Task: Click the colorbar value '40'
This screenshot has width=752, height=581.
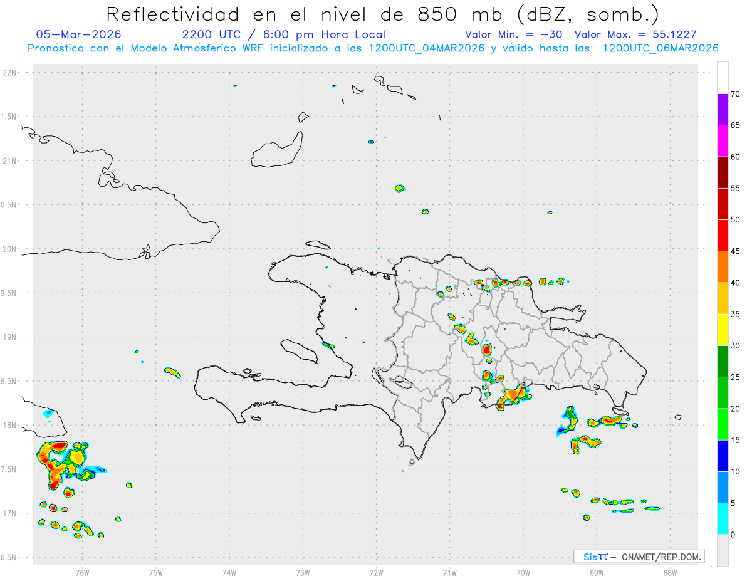Action: coord(736,283)
